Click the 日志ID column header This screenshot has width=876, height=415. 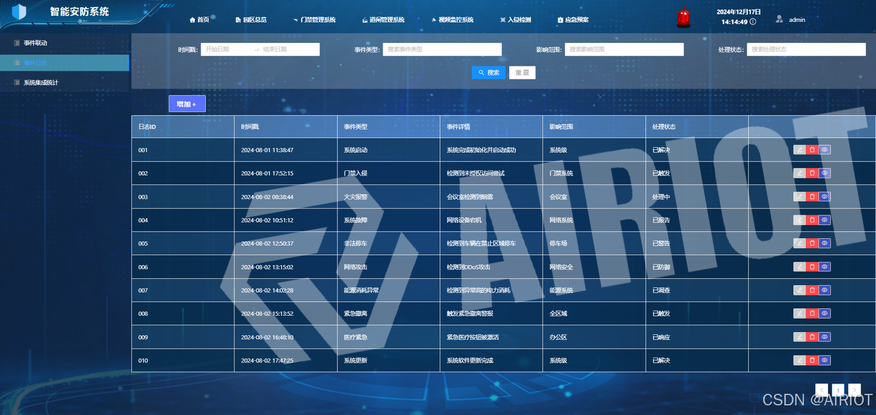tap(183, 126)
